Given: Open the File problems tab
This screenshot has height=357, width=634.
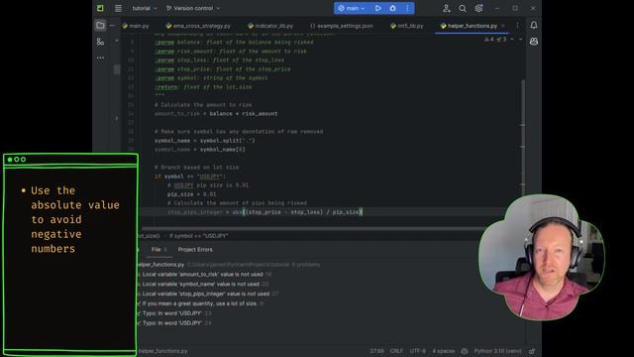Looking at the screenshot, I should [x=158, y=249].
